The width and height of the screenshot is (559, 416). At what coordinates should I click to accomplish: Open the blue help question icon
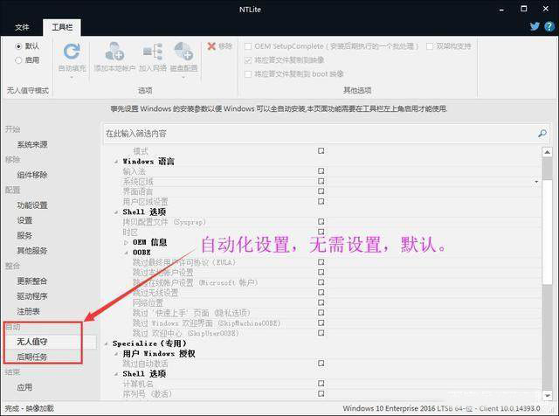click(549, 26)
